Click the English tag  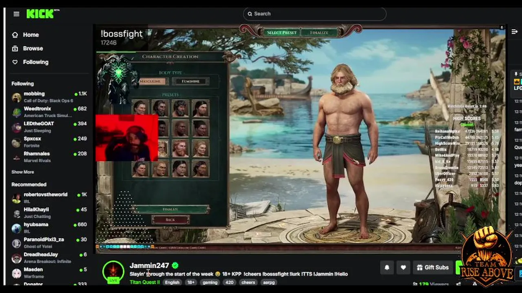coord(172,282)
